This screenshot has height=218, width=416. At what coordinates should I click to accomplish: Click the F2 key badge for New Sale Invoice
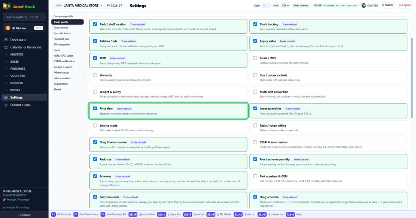click(75, 214)
